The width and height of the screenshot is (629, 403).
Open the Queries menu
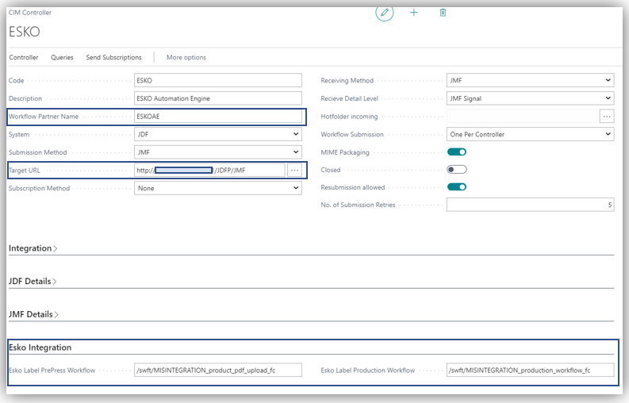(x=62, y=57)
